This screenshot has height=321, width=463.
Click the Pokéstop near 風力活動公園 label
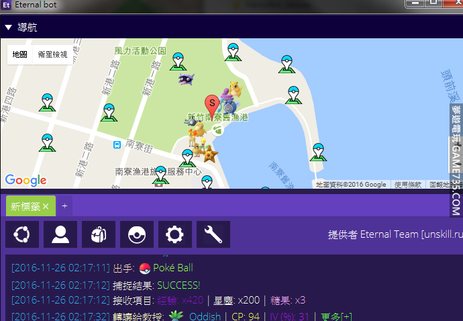pos(178,61)
